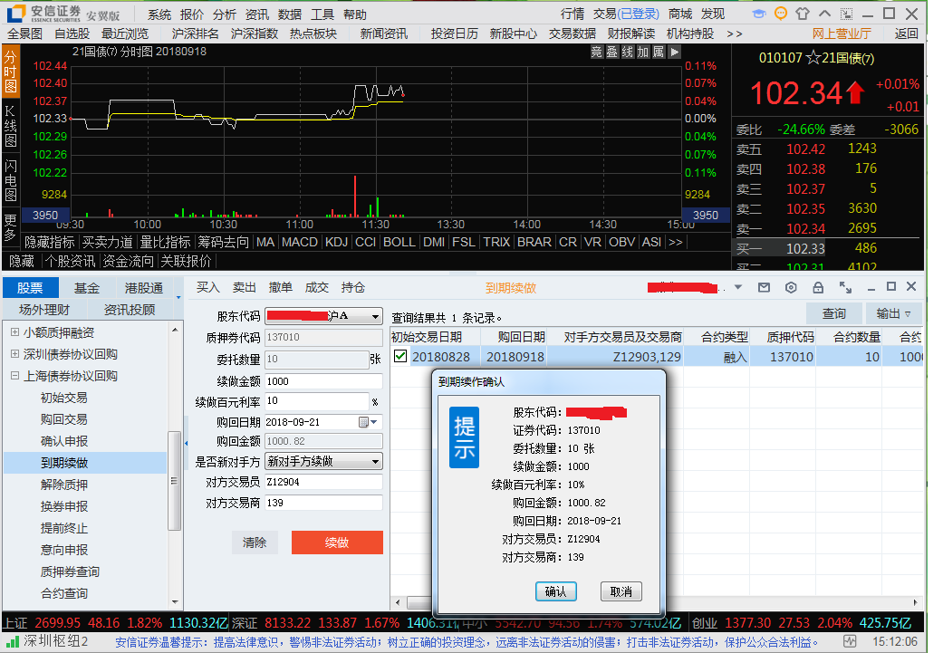Show more nav items with the >> button
The width and height of the screenshot is (943, 653).
click(x=735, y=34)
